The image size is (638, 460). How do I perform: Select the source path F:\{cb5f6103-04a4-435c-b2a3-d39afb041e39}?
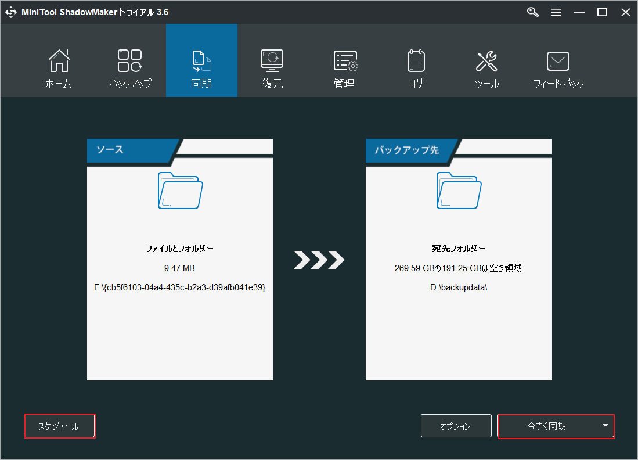[179, 287]
